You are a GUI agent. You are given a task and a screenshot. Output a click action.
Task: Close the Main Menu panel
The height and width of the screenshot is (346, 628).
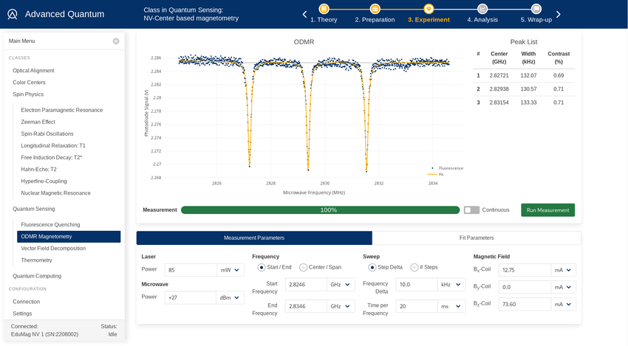pos(116,41)
